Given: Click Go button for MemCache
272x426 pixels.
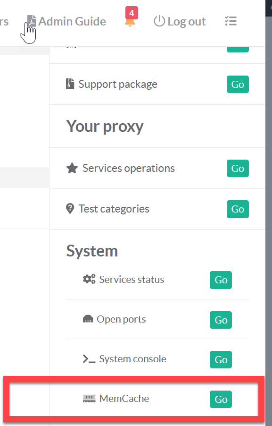Looking at the screenshot, I should tap(221, 399).
